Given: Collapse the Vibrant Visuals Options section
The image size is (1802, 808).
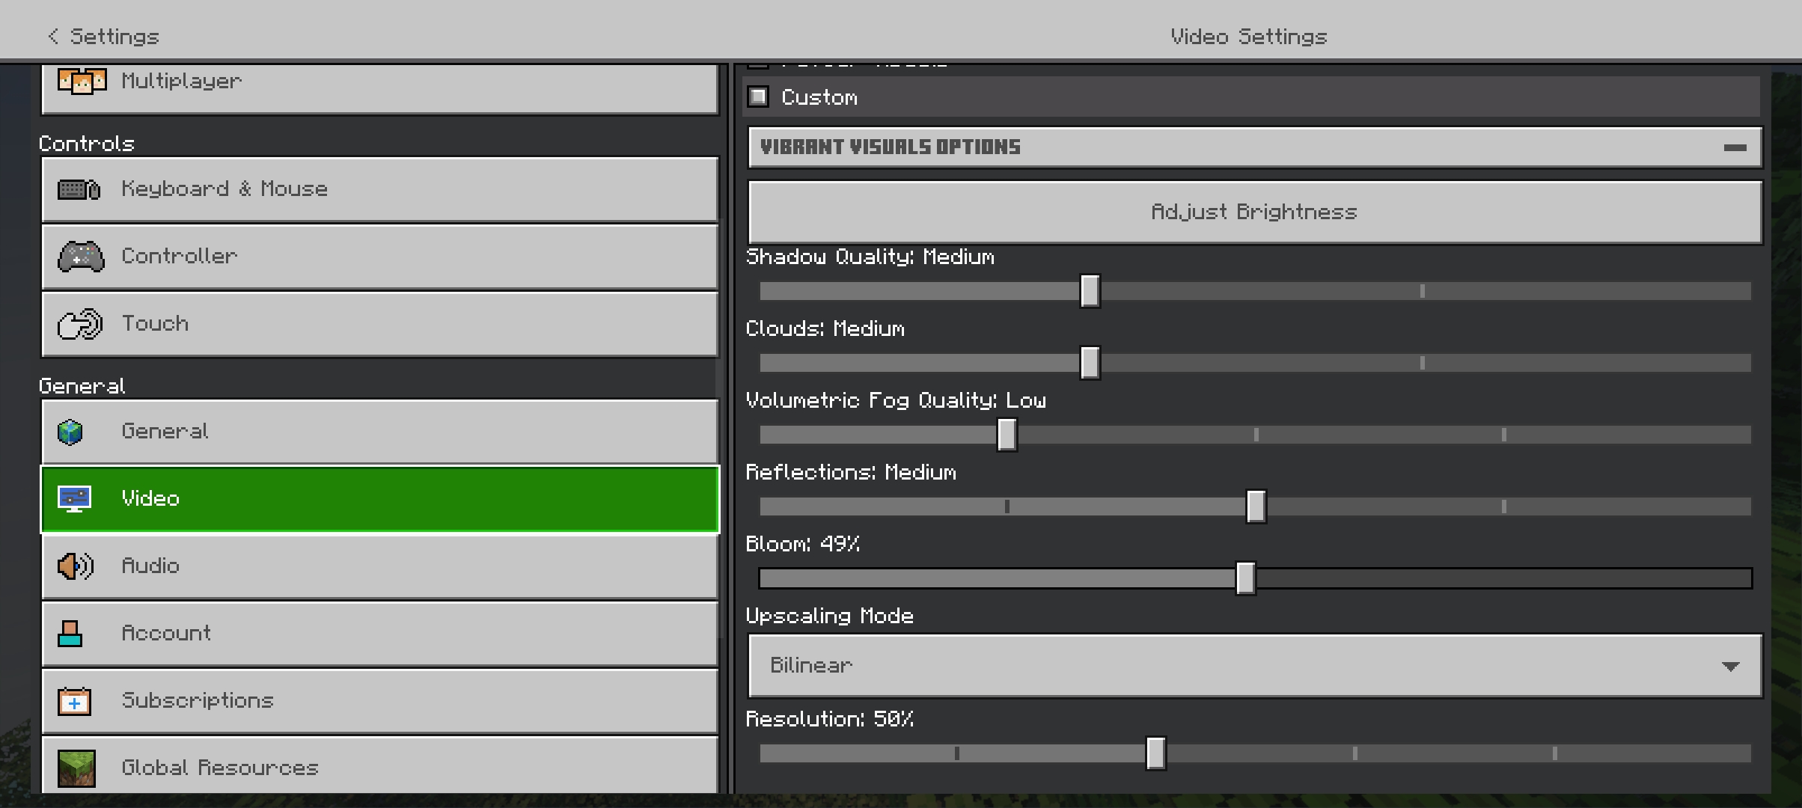Looking at the screenshot, I should pos(1735,147).
